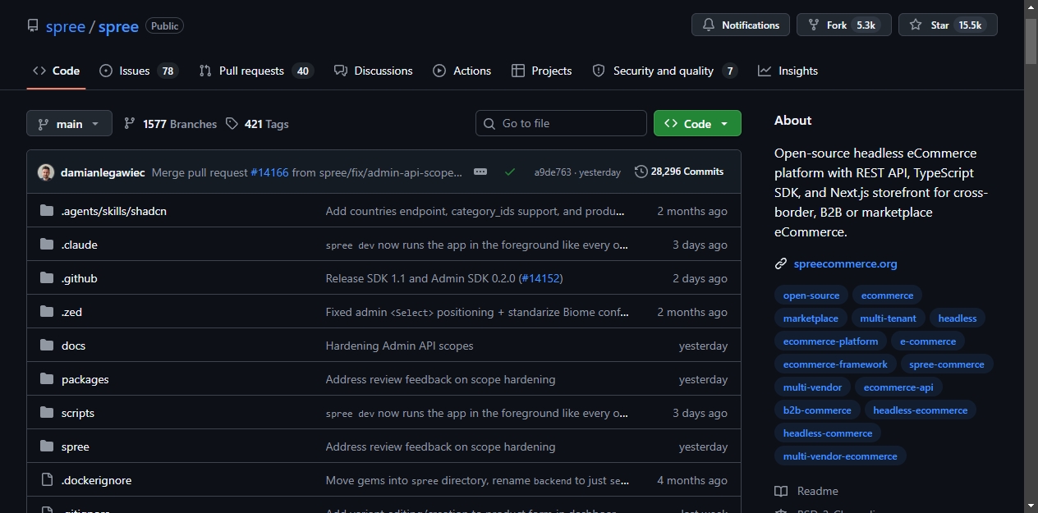Select the open-source topic tag
This screenshot has height=513, width=1038.
pyautogui.click(x=811, y=295)
